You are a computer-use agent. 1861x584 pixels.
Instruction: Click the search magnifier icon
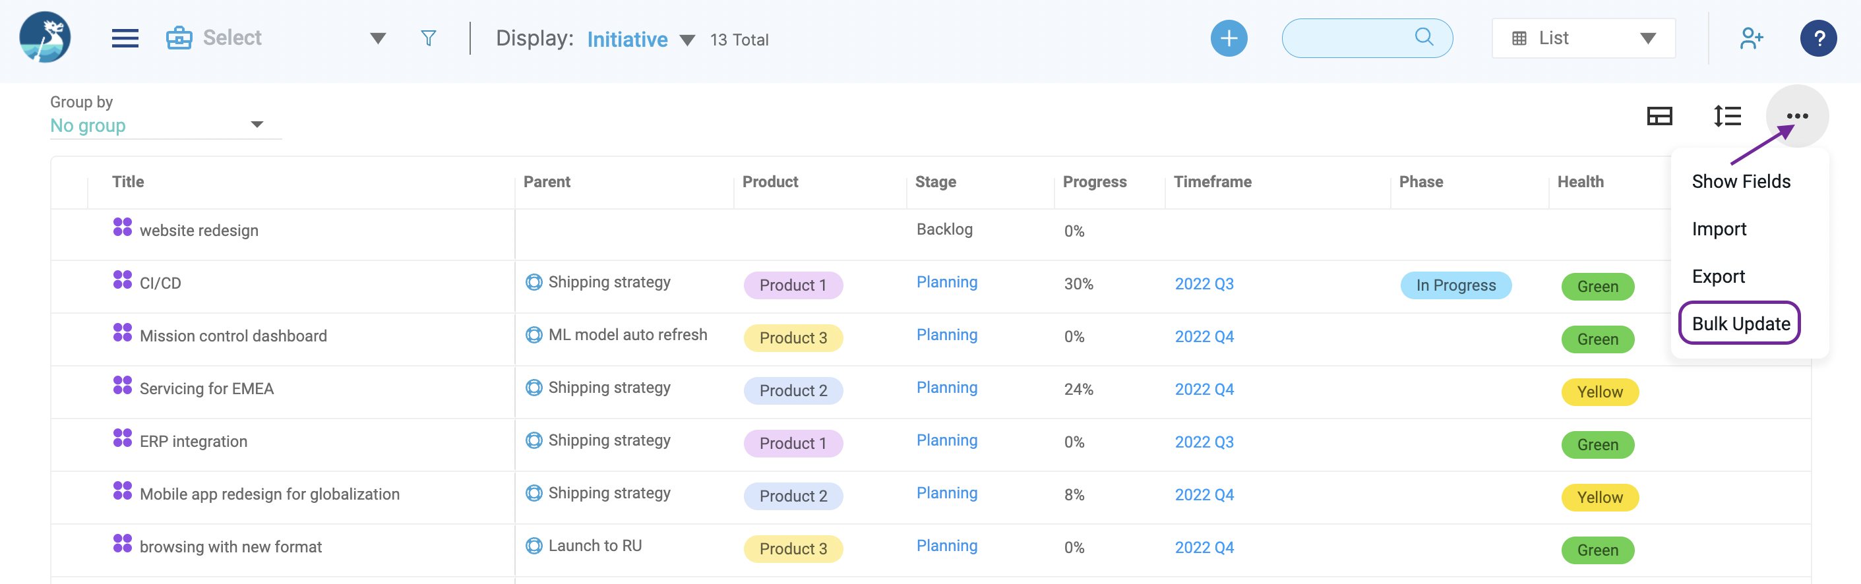coord(1423,37)
